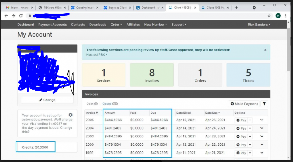The image size is (293, 162).
Task: Open the browser profile avatar H
Action: [x=278, y=16]
